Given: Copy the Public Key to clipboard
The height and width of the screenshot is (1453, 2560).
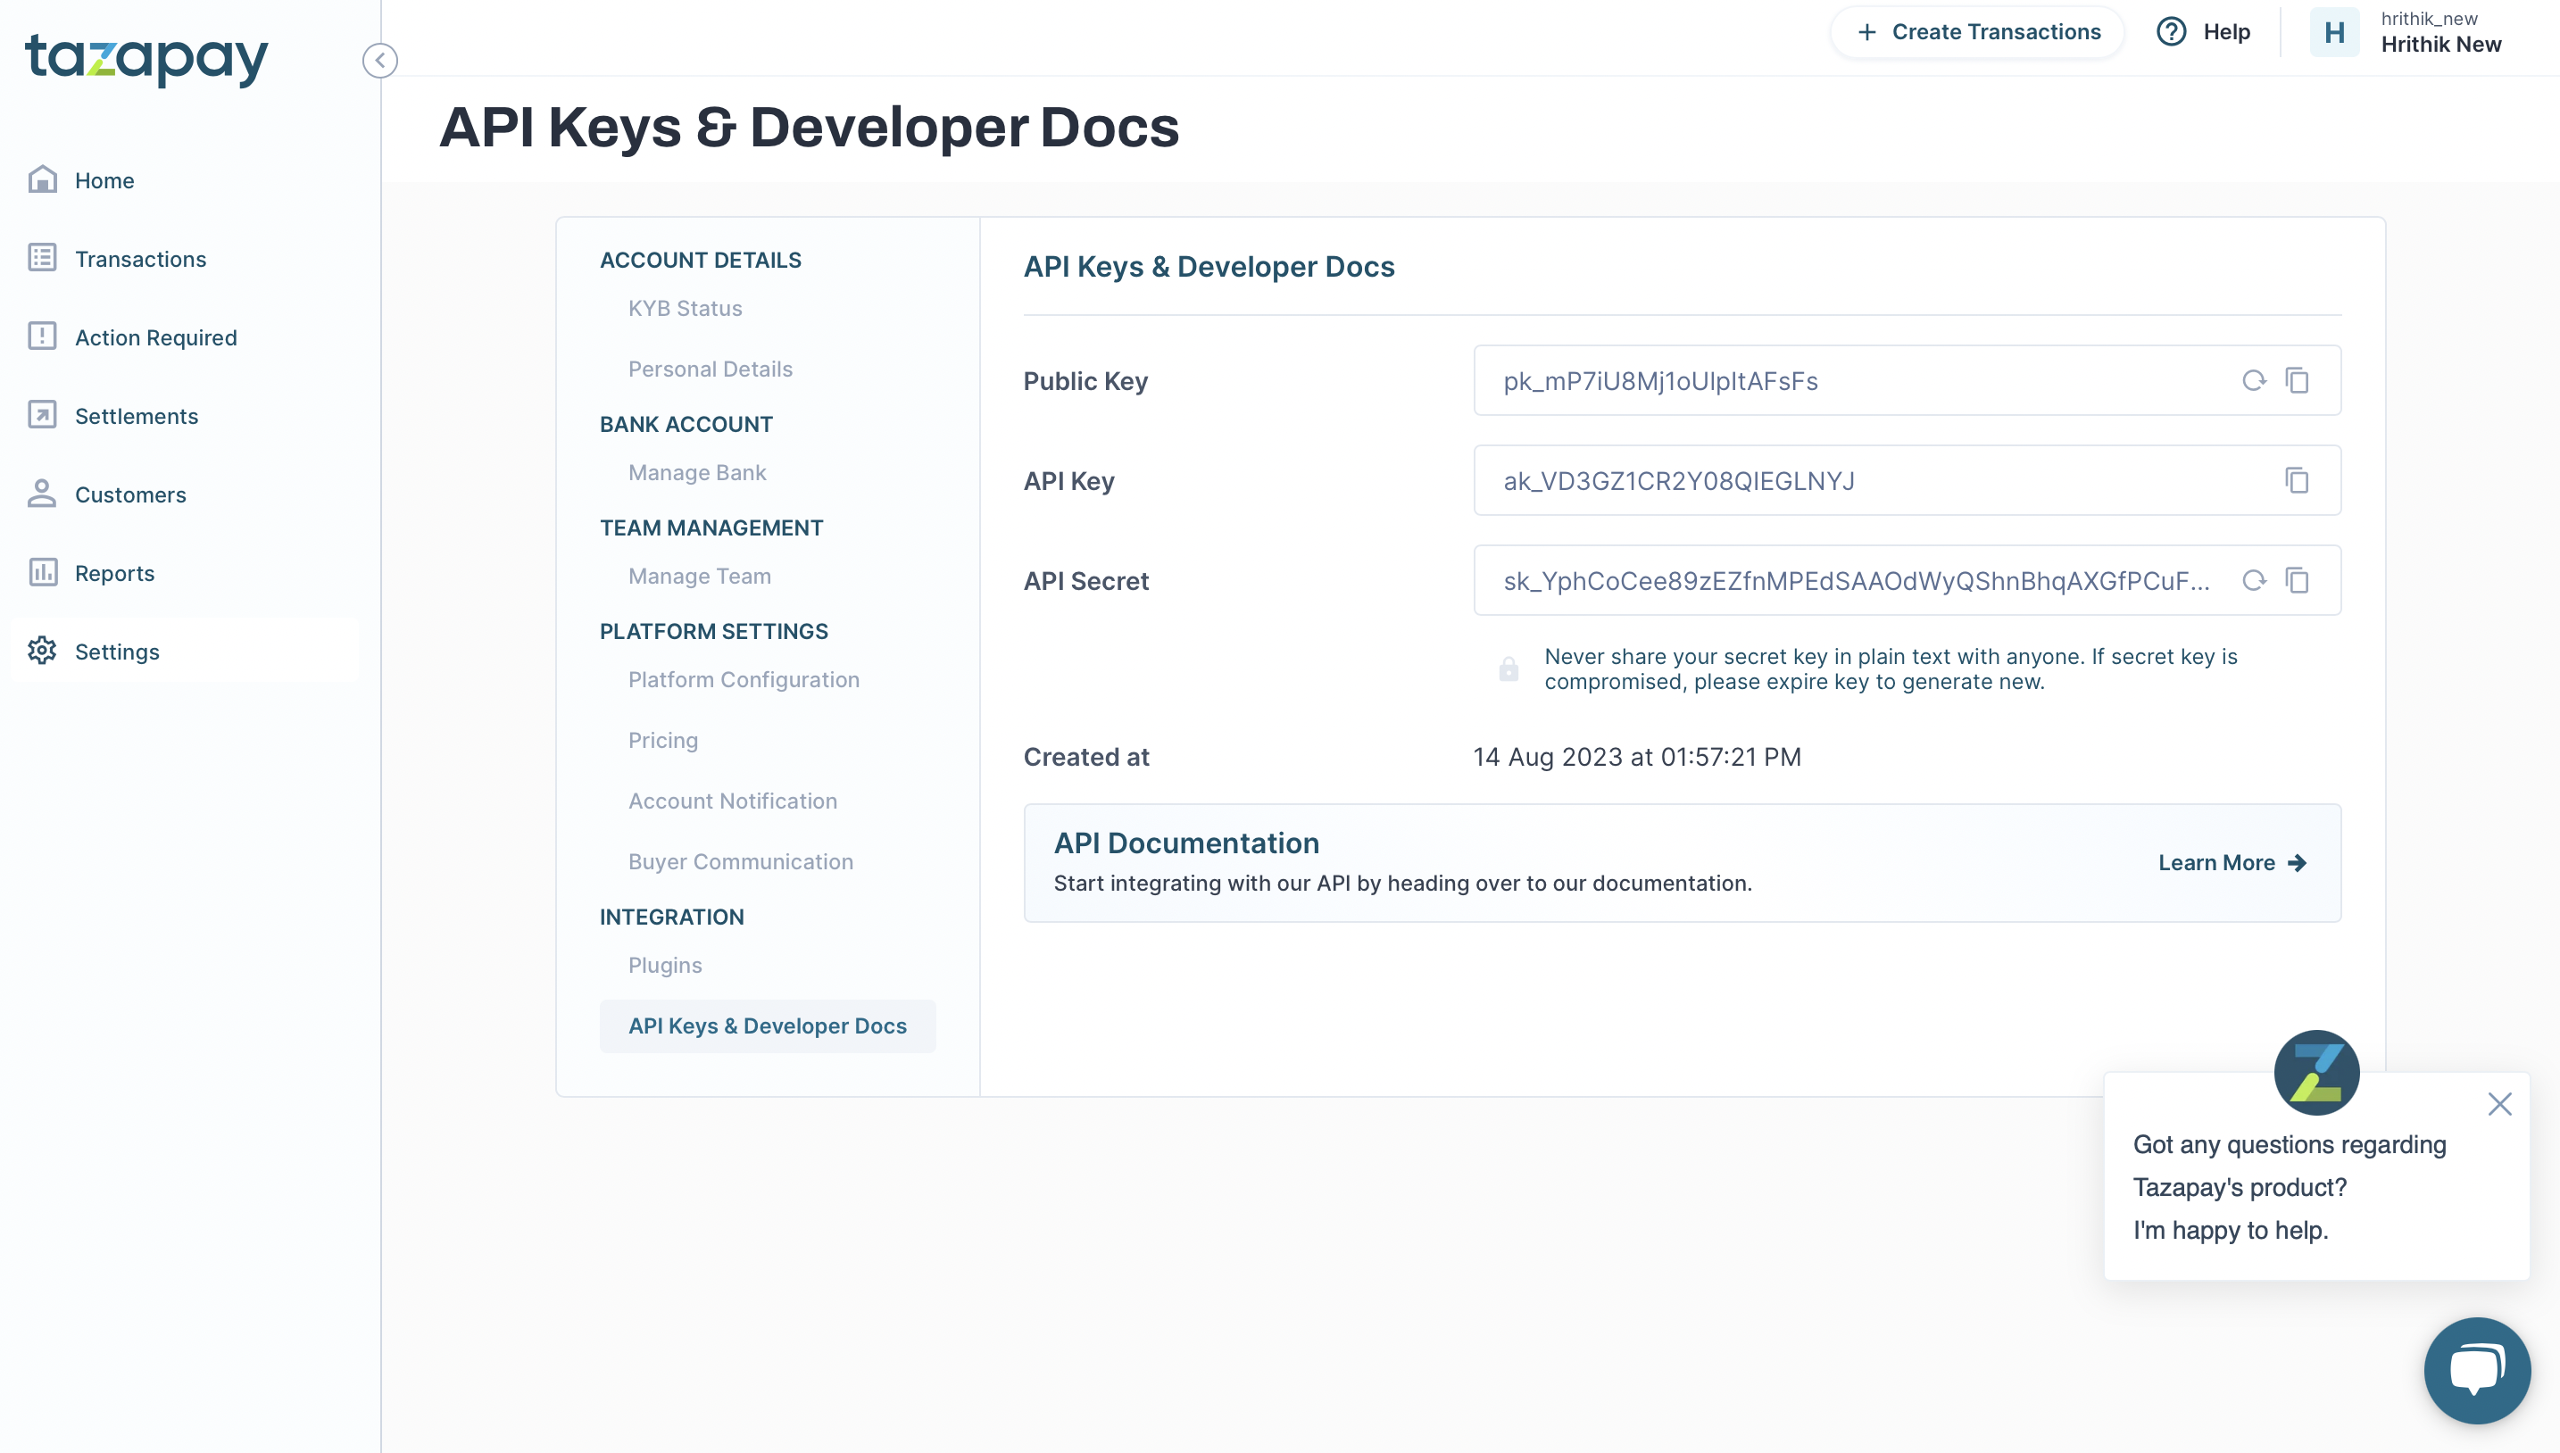Looking at the screenshot, I should pos(2297,380).
